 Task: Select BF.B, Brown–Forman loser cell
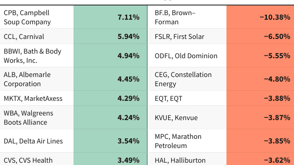[187, 17]
